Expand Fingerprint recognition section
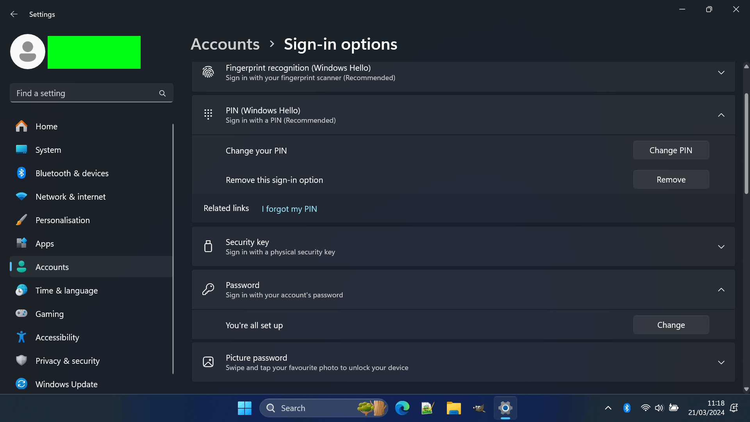The width and height of the screenshot is (750, 422). (721, 73)
